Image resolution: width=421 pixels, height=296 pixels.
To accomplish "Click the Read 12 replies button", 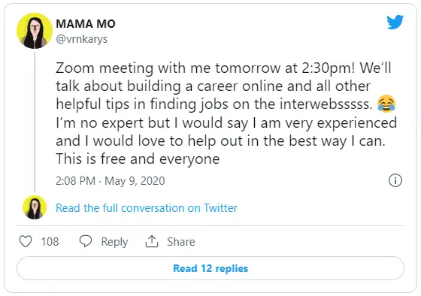I will 210,268.
